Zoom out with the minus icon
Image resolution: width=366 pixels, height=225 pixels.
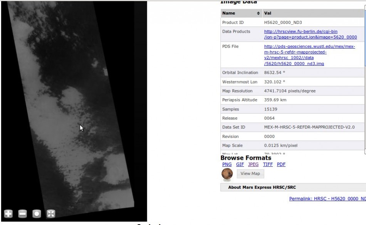tap(23, 214)
